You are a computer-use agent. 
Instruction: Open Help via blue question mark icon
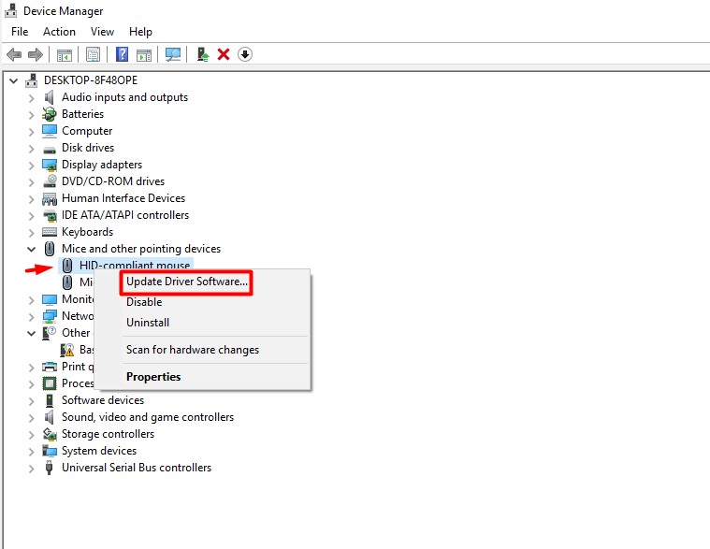pyautogui.click(x=122, y=54)
